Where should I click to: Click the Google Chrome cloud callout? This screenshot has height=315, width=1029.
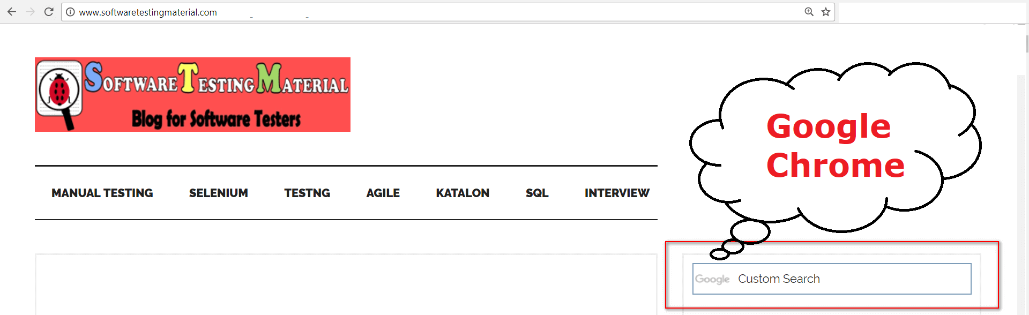click(x=835, y=147)
